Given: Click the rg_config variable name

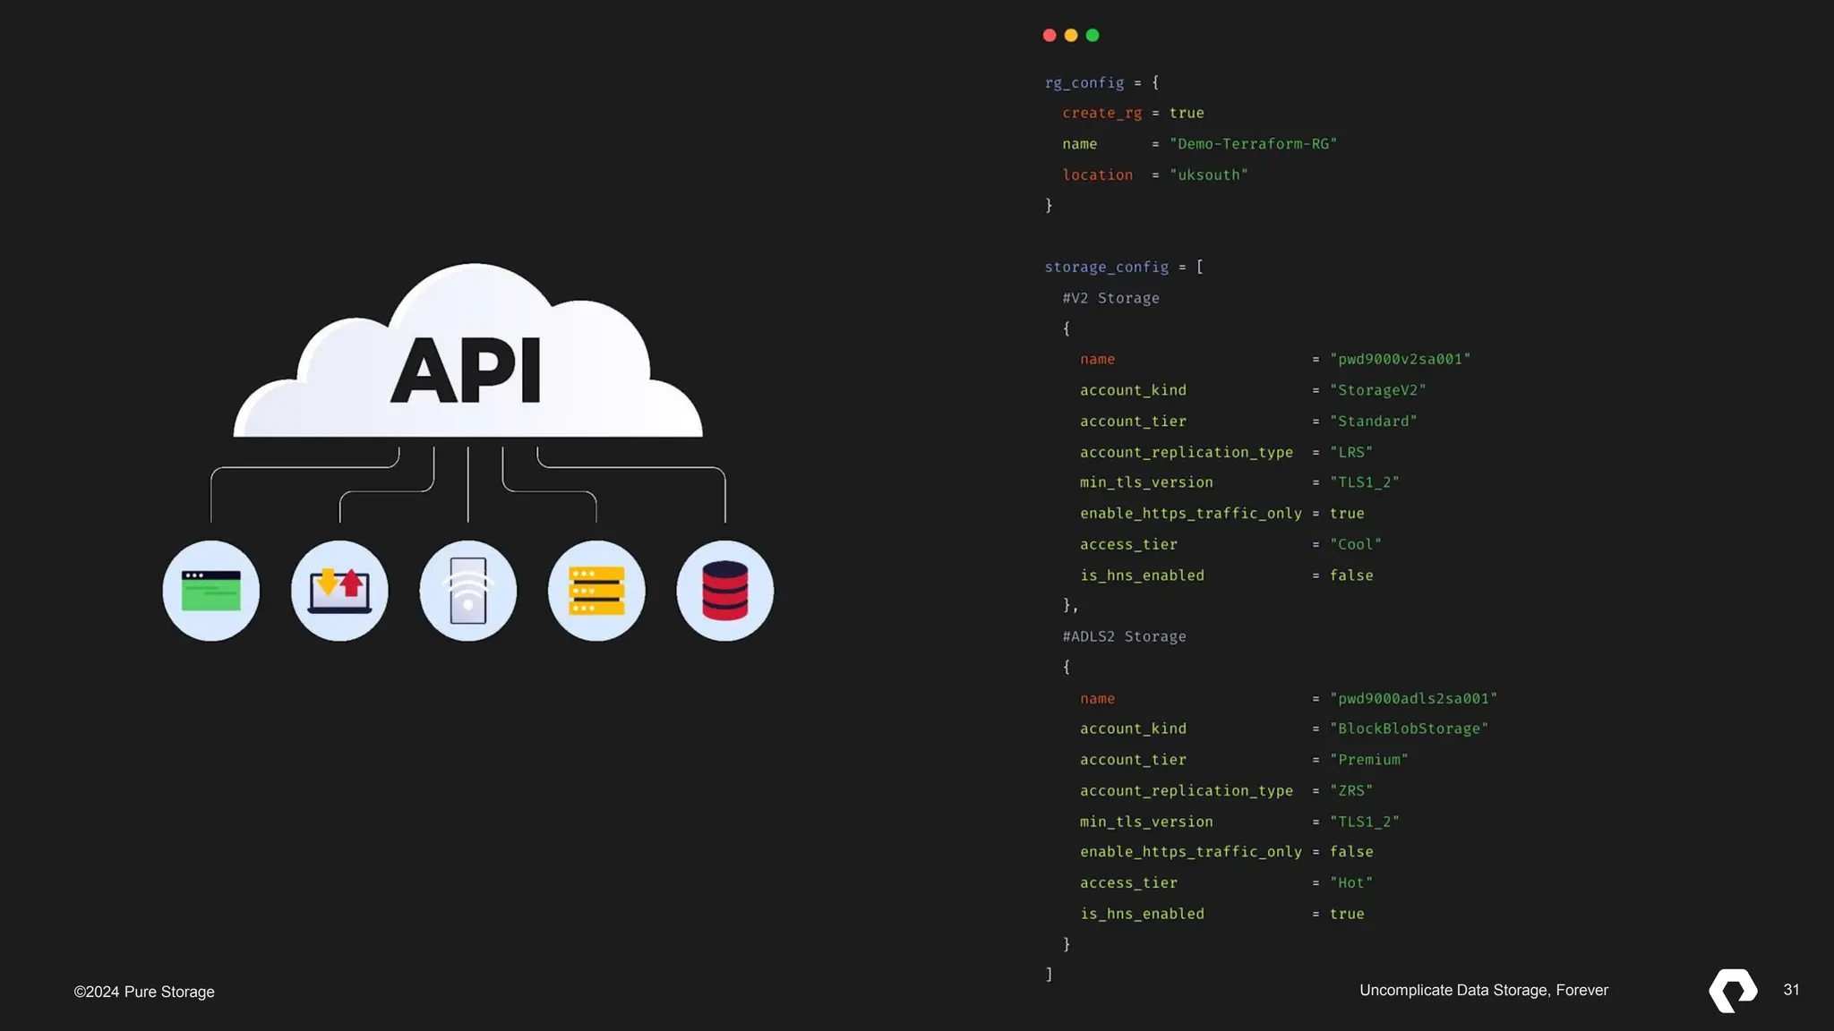Looking at the screenshot, I should (1084, 82).
